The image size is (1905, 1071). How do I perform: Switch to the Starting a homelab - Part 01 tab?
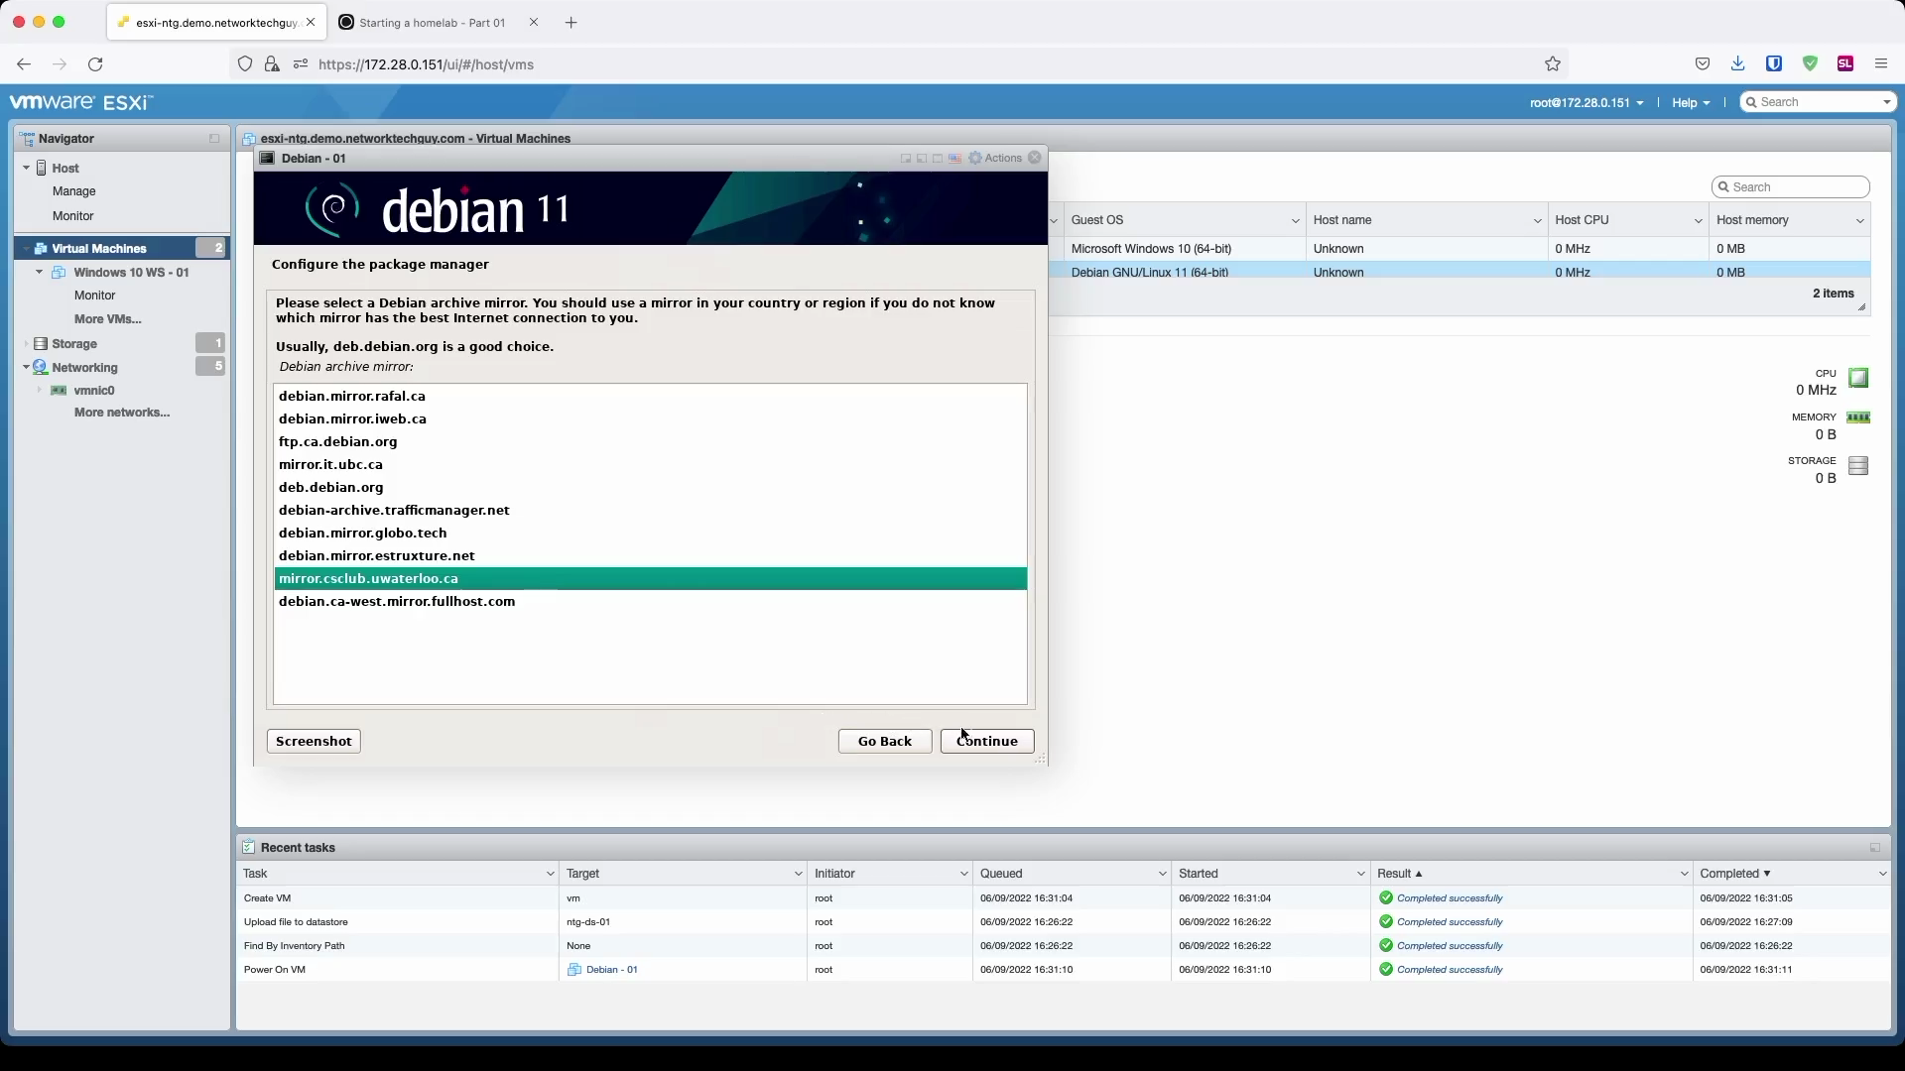click(x=432, y=23)
